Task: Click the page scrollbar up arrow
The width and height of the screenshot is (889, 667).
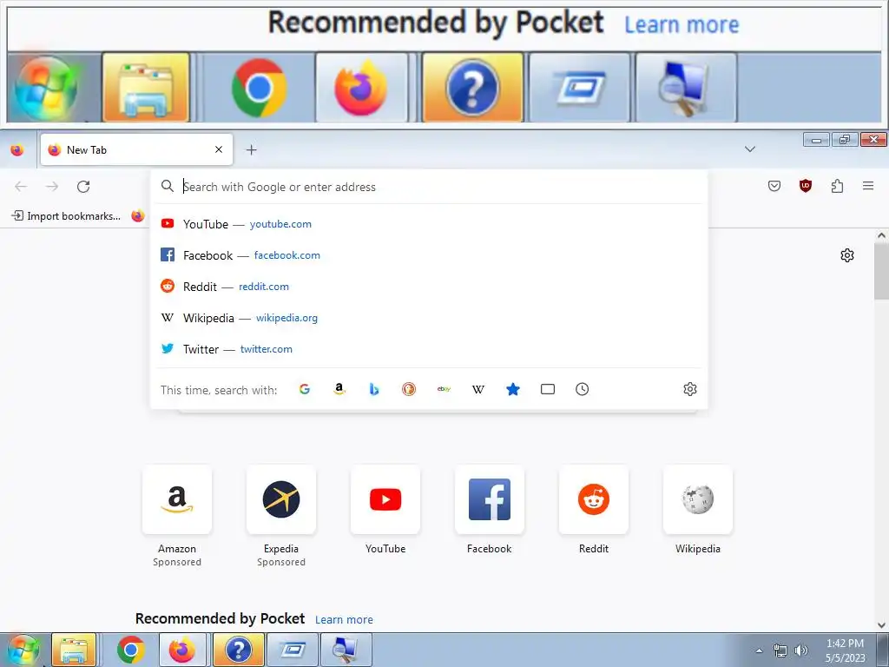Action: 882,235
